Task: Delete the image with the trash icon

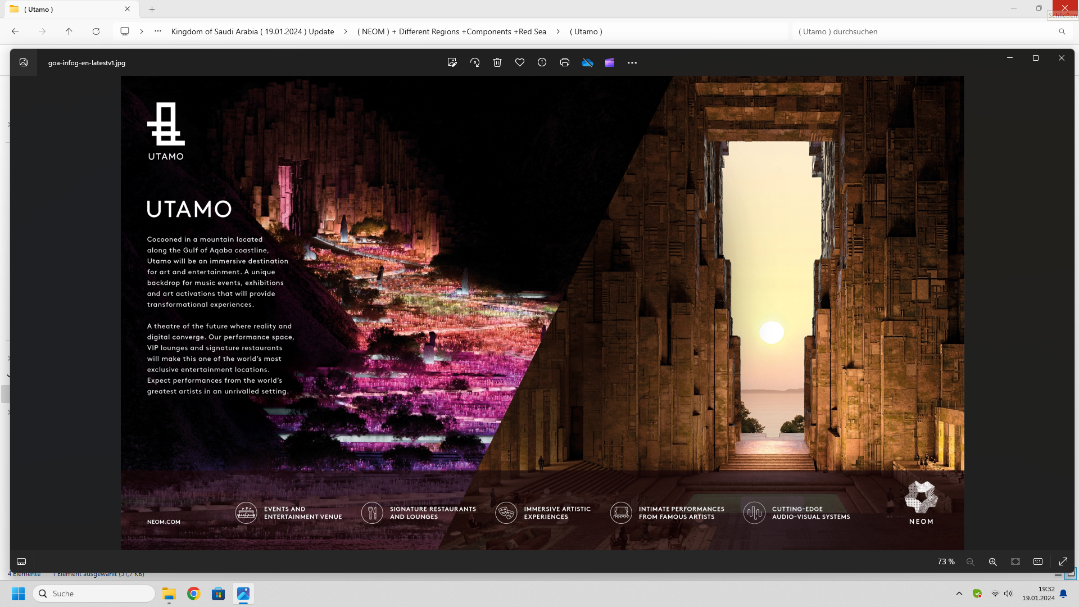Action: [497, 62]
